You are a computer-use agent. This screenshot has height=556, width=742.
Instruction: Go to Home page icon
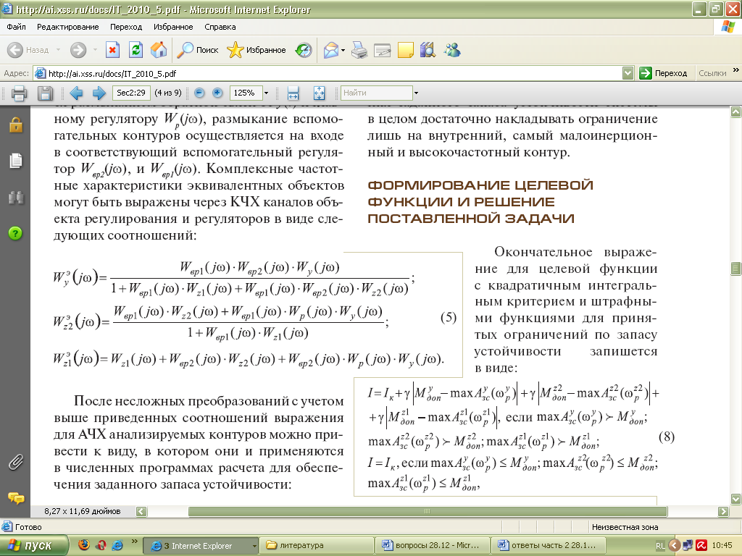click(x=159, y=50)
